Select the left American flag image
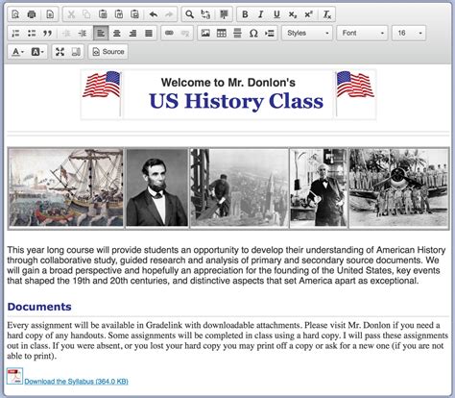This screenshot has width=455, height=398. pyautogui.click(x=102, y=94)
